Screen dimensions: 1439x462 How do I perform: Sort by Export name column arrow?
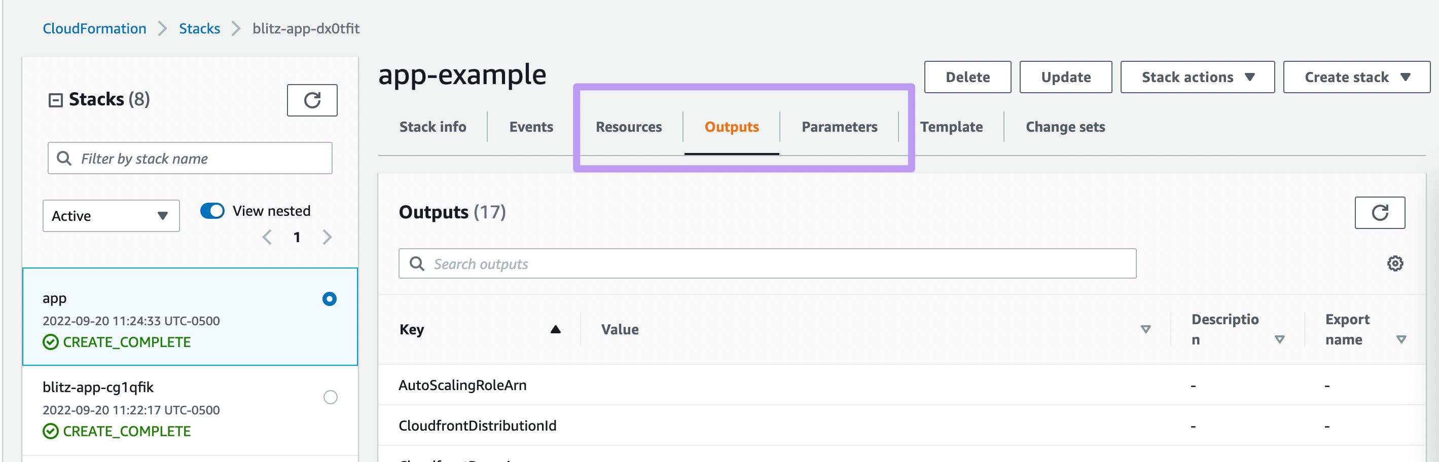coord(1400,339)
